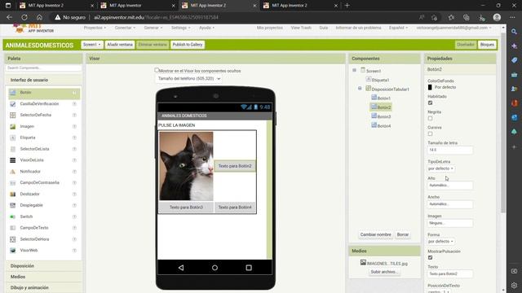
Task: Open the browser sidebar search icon
Action: [515, 32]
